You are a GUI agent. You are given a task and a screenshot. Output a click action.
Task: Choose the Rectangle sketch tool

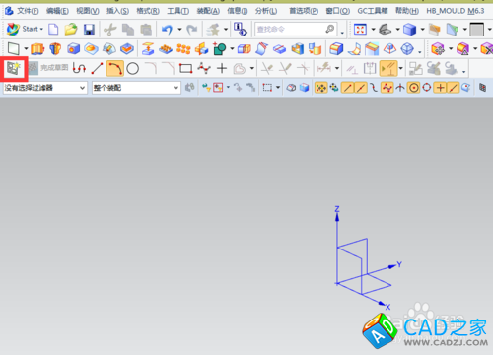(x=185, y=69)
